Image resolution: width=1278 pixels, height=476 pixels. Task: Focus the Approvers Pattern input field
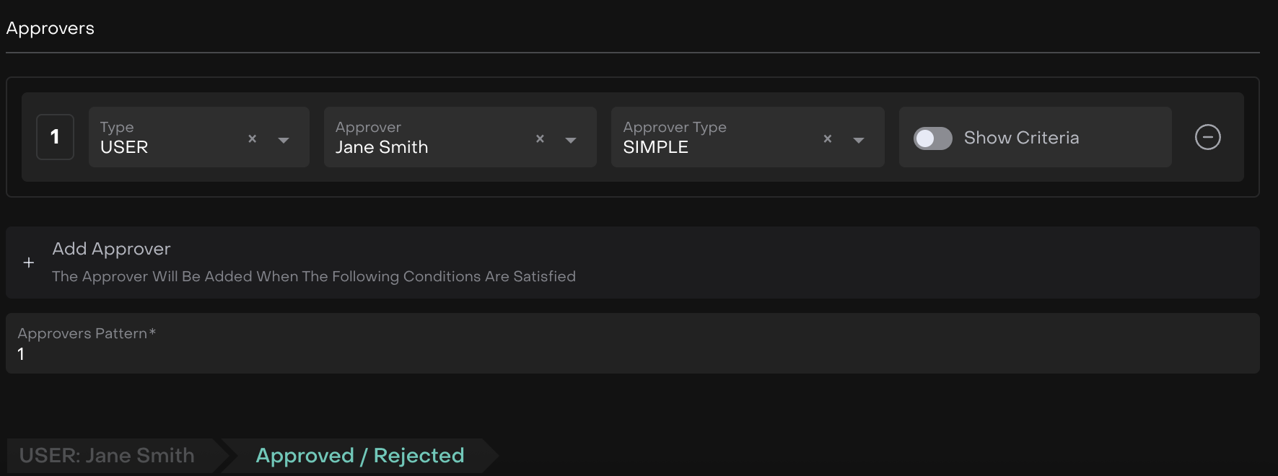[x=632, y=353]
